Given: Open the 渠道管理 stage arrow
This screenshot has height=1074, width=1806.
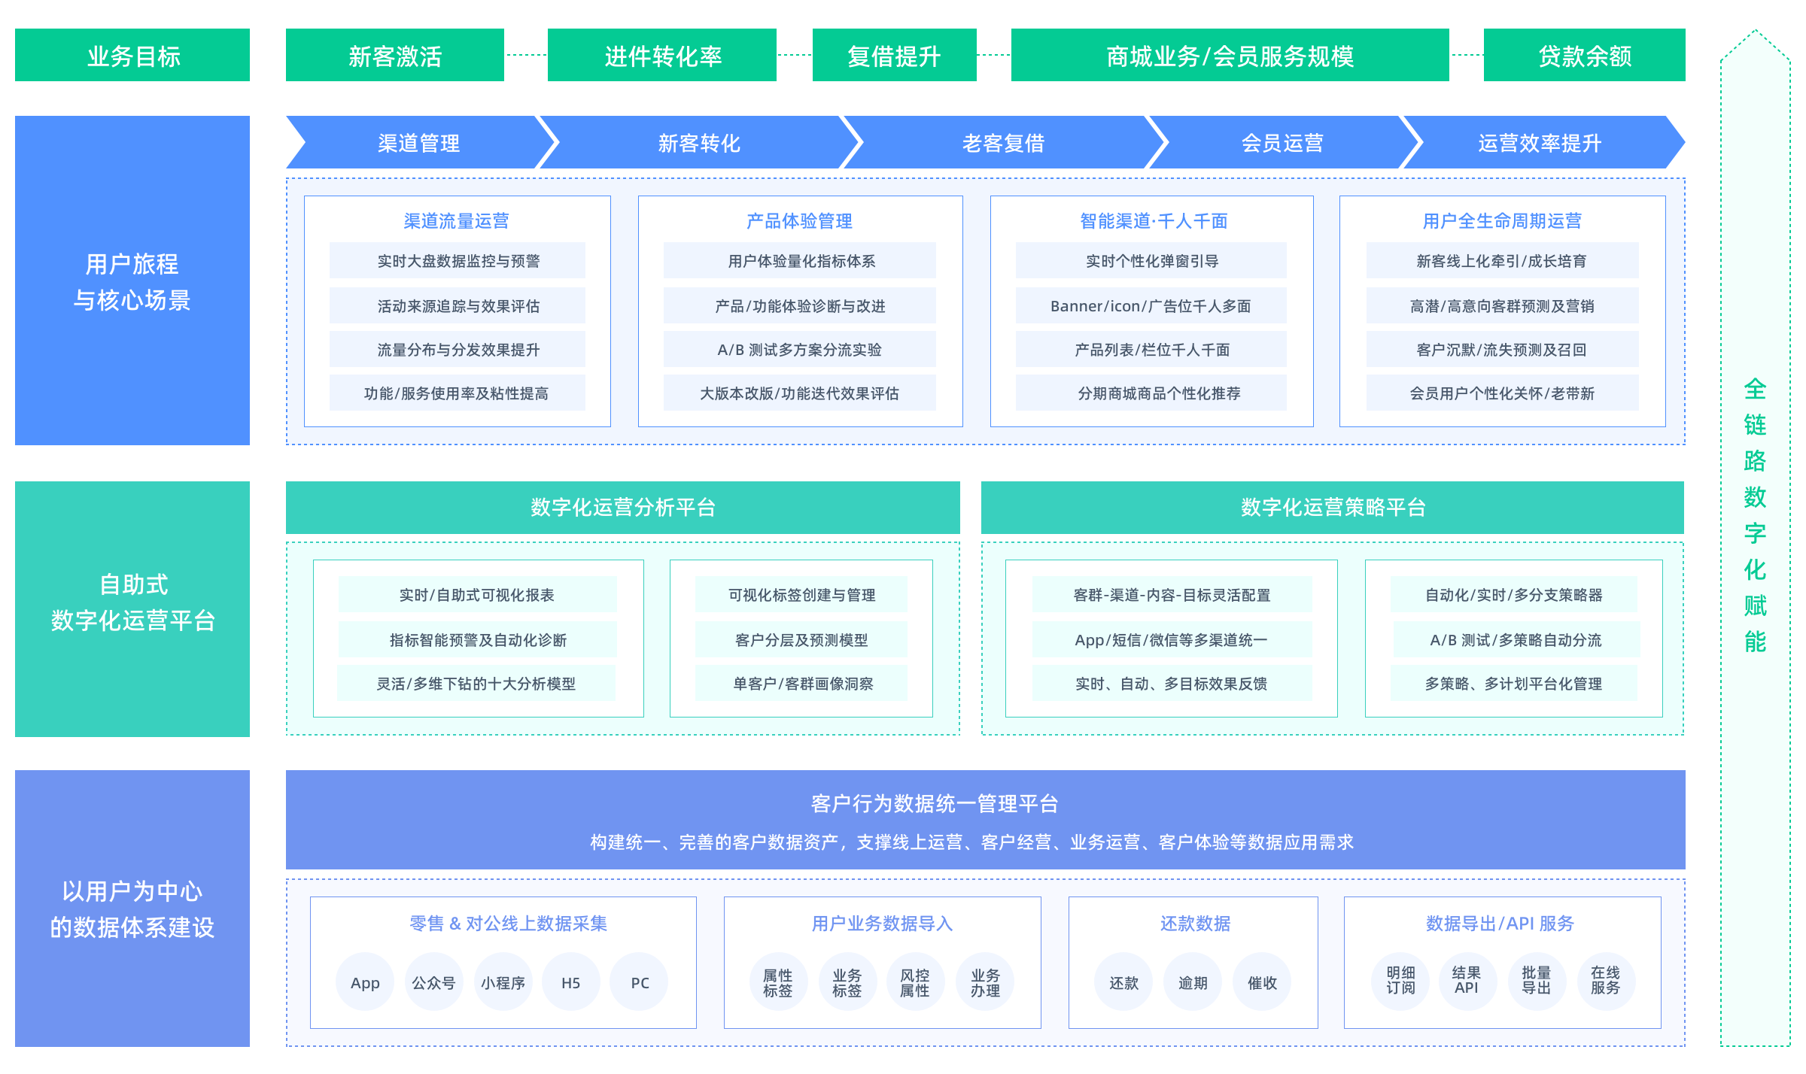Looking at the screenshot, I should pos(418,142).
